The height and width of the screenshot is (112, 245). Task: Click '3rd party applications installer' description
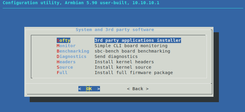pyautogui.click(x=138, y=40)
